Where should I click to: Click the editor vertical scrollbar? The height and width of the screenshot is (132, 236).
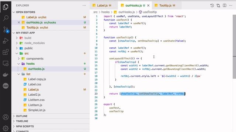[235, 47]
